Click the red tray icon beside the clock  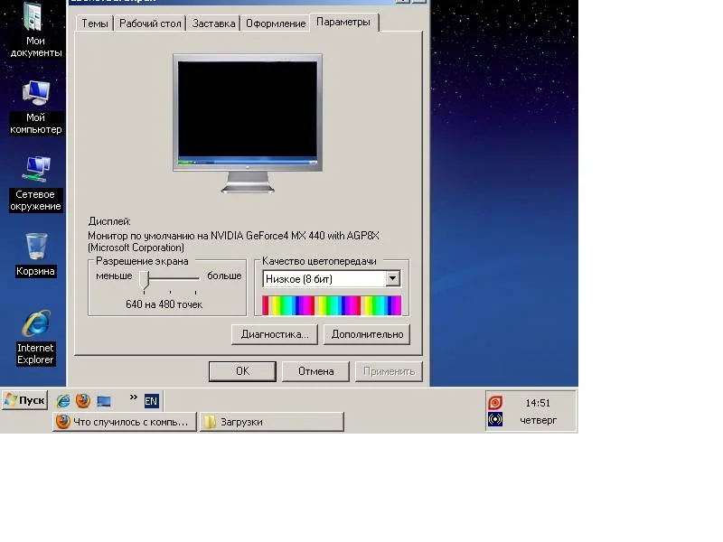click(494, 403)
